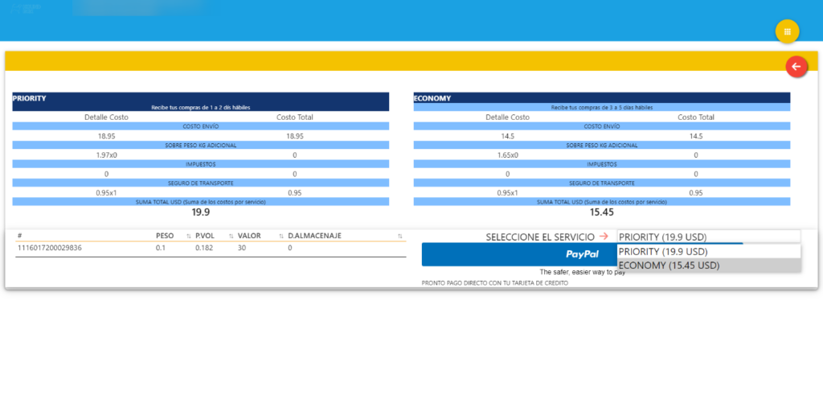The height and width of the screenshot is (416, 823).
Task: Click the 15.45 Economy total amount
Action: pos(601,212)
